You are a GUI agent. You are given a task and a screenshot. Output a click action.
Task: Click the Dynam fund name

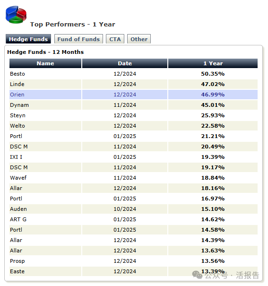[19, 105]
